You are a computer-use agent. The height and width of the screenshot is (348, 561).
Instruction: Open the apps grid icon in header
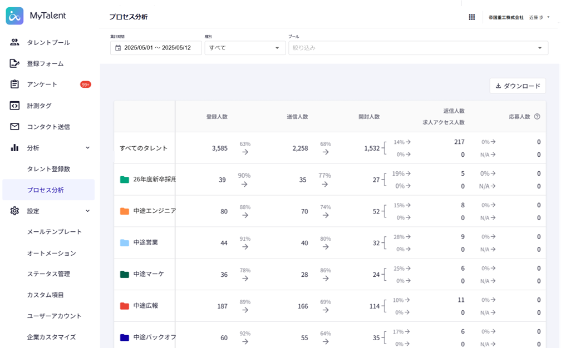[x=472, y=17]
